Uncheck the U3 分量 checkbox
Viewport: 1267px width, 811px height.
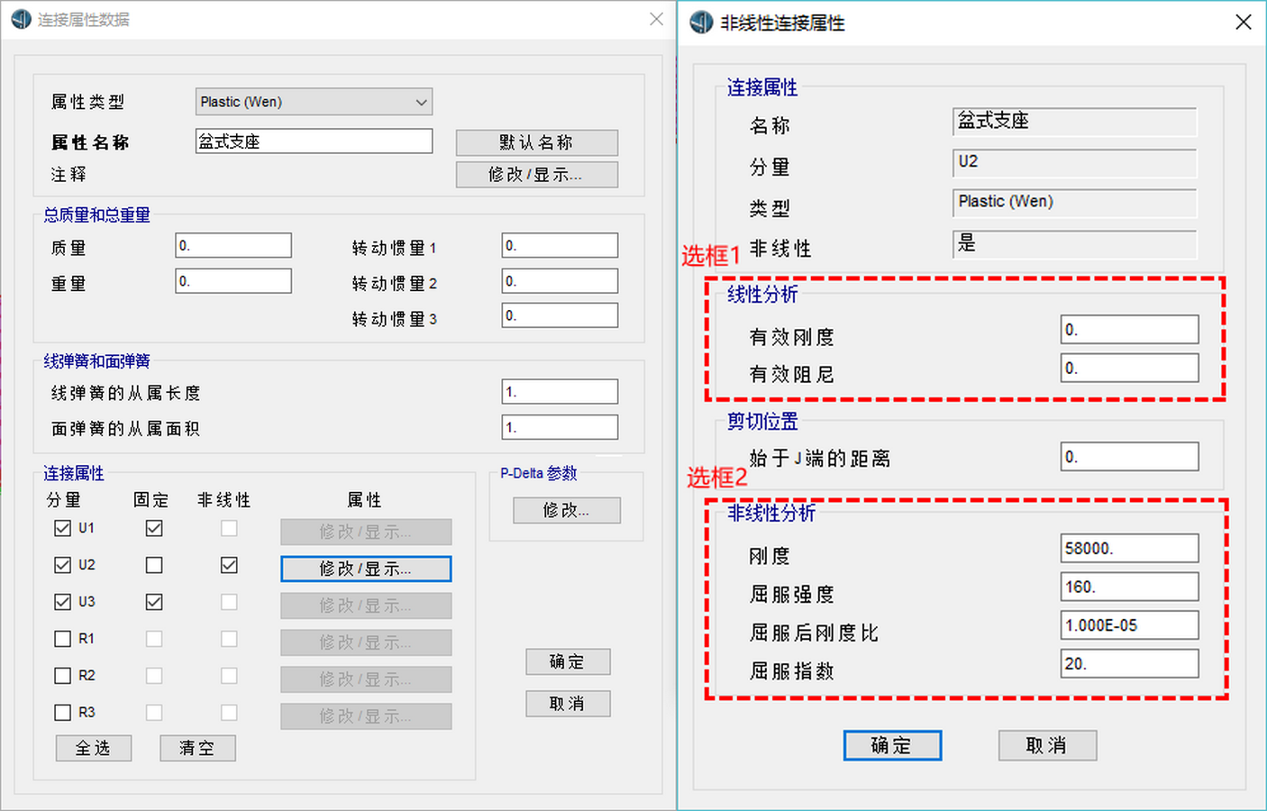point(62,602)
